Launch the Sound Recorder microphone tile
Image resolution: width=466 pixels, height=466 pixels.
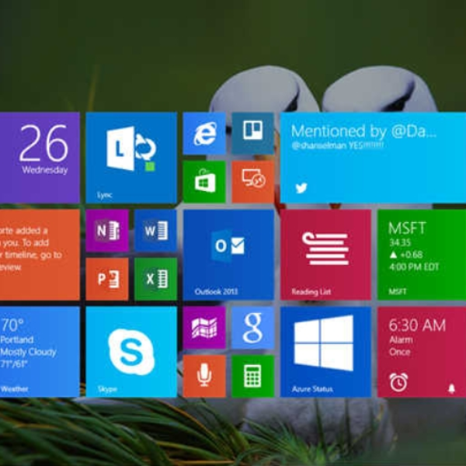(204, 376)
